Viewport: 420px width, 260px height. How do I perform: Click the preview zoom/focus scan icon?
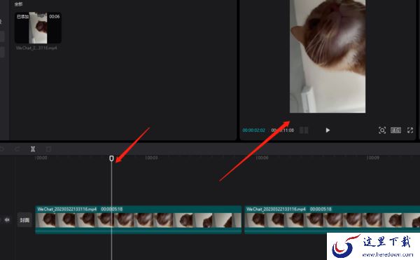[x=382, y=130]
